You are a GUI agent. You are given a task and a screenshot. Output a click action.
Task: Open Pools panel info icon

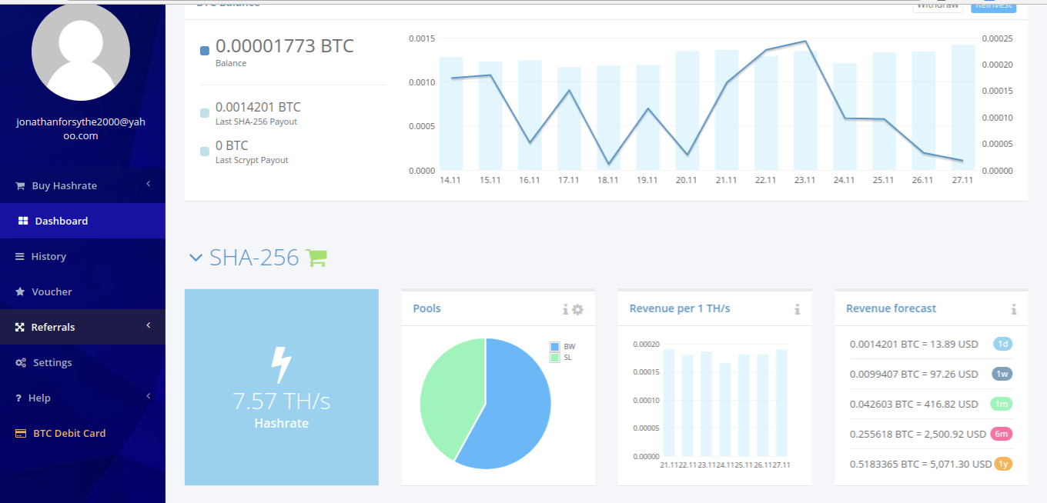click(565, 309)
